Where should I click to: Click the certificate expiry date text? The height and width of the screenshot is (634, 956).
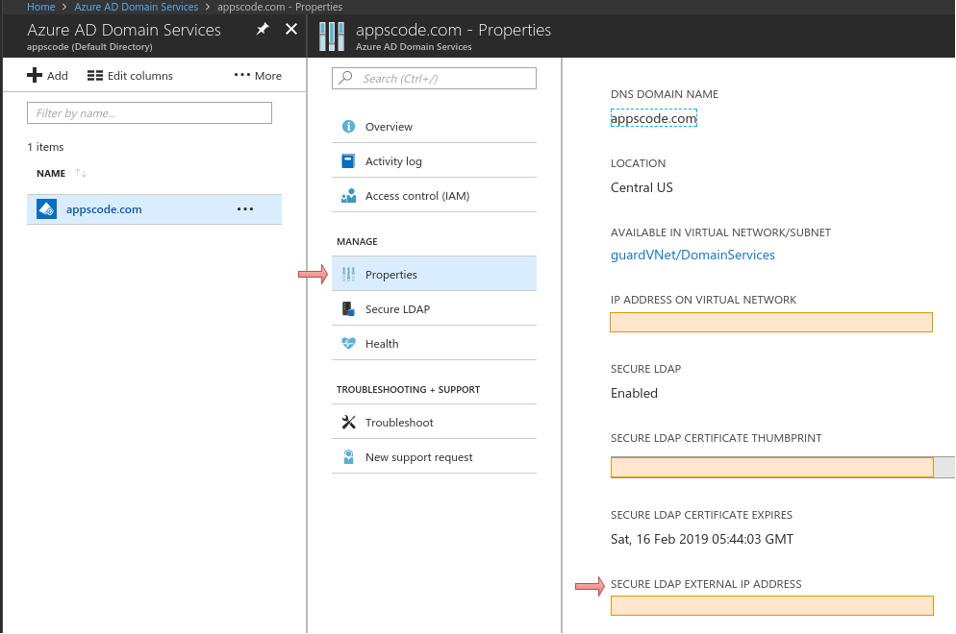702,539
